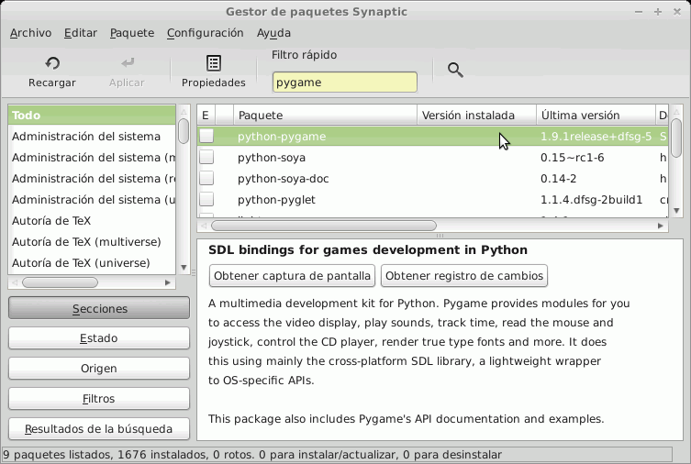Select Administración del sistema category

pos(92,137)
